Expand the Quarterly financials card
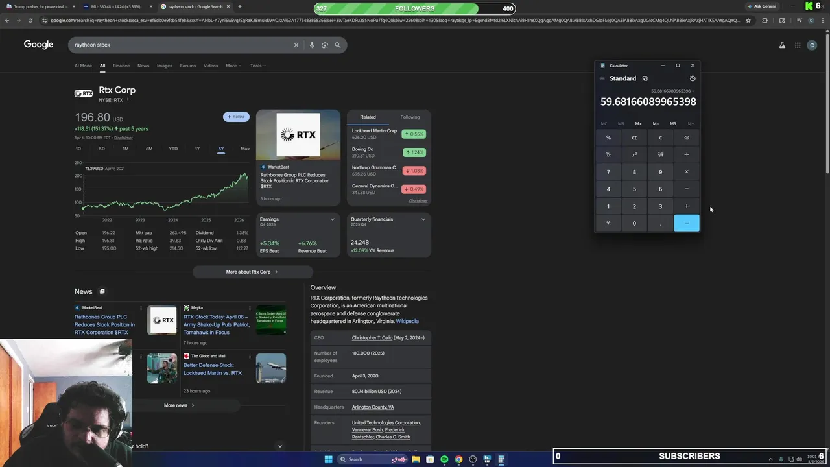This screenshot has width=830, height=467. click(423, 219)
